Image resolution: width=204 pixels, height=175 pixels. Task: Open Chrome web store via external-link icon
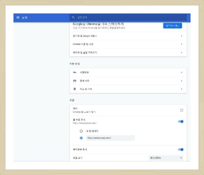click(x=181, y=110)
